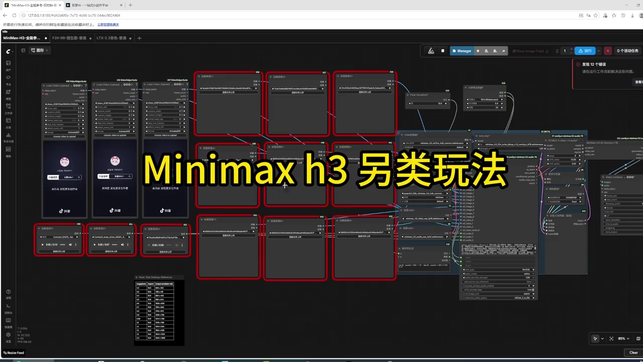Click the star icon beside Manager
Screen dimensions: 643x362
tap(478, 51)
